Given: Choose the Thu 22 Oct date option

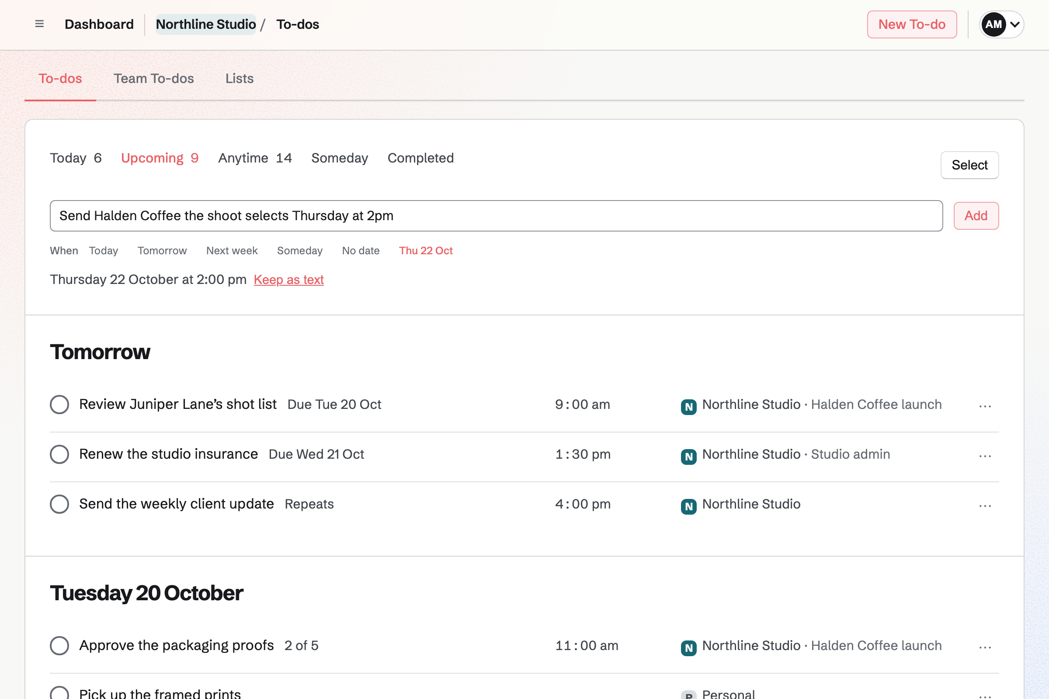Looking at the screenshot, I should pos(425,250).
